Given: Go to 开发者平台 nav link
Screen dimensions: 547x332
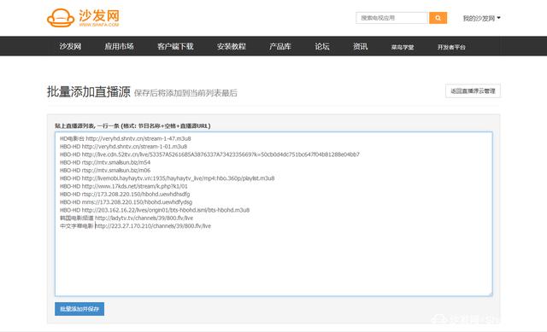Looking at the screenshot, I should (x=451, y=47).
